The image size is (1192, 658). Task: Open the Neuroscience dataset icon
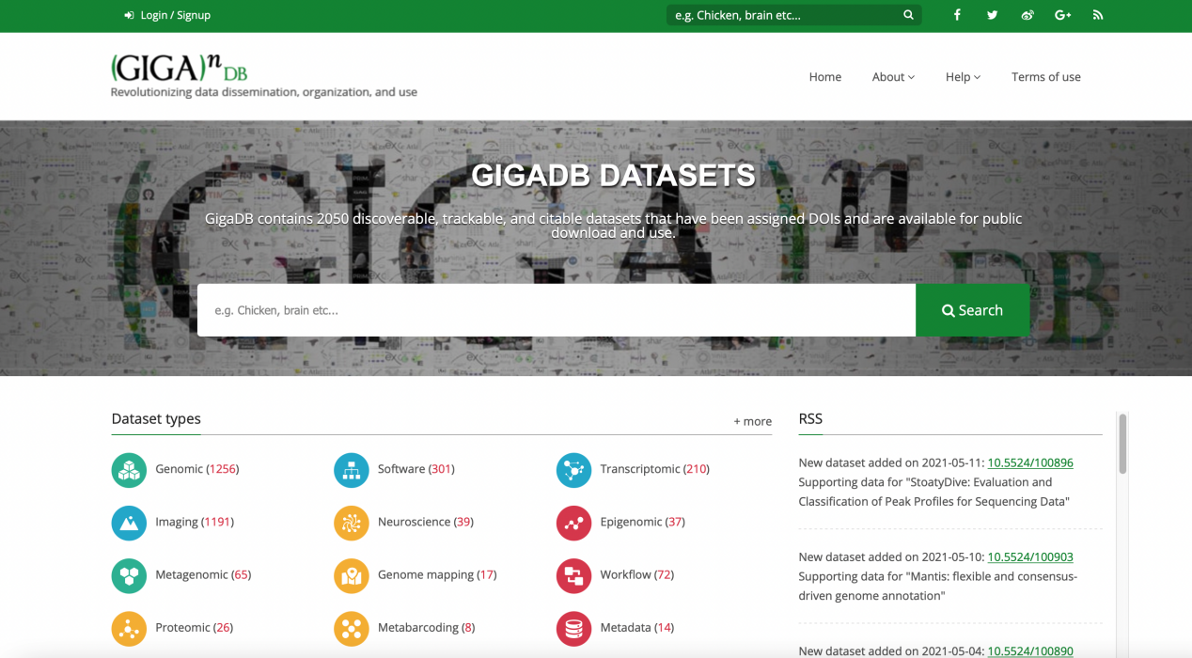tap(352, 522)
